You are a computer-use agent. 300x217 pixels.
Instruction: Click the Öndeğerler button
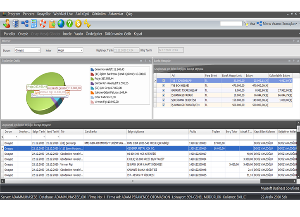pos(94,34)
